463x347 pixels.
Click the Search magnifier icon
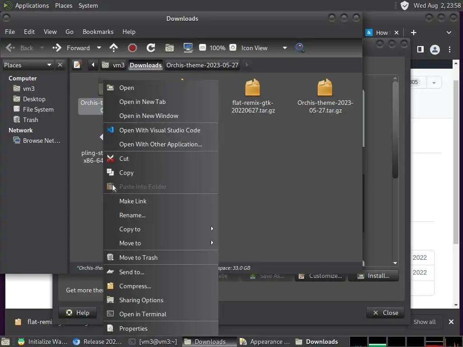coord(300,48)
